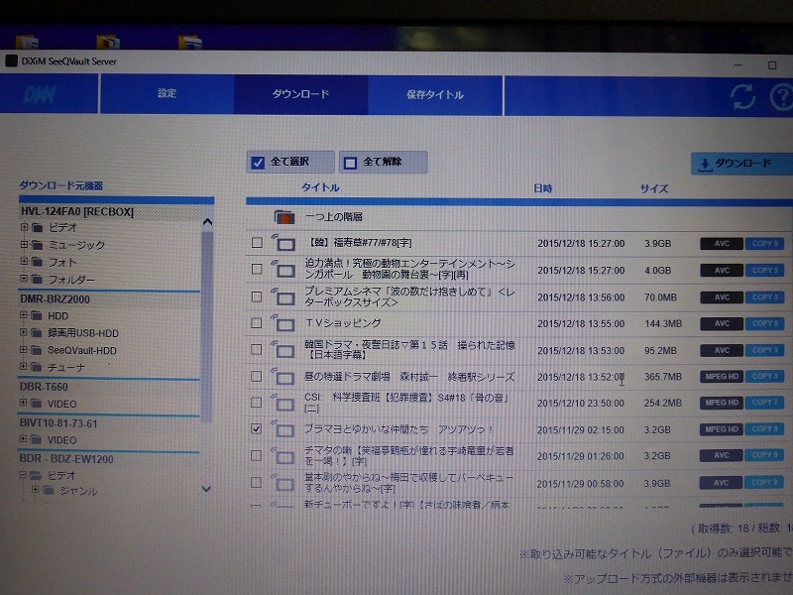Click the フォト folder icon
Viewport: 793px width, 595px height.
point(38,262)
